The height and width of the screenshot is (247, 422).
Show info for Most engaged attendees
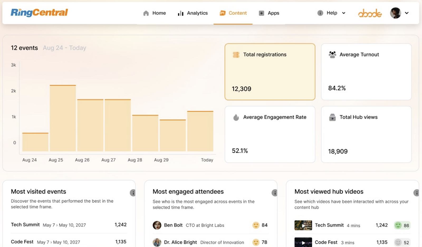click(275, 193)
